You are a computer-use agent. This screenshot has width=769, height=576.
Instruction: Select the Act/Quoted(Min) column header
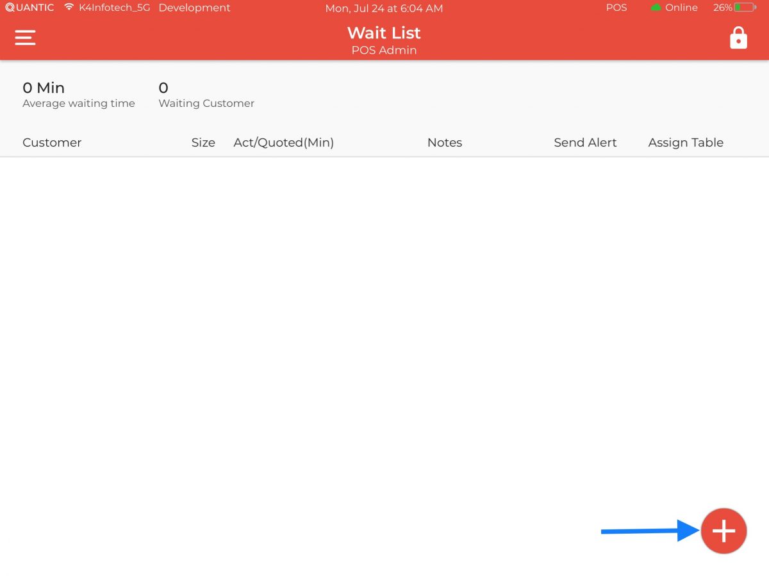283,142
